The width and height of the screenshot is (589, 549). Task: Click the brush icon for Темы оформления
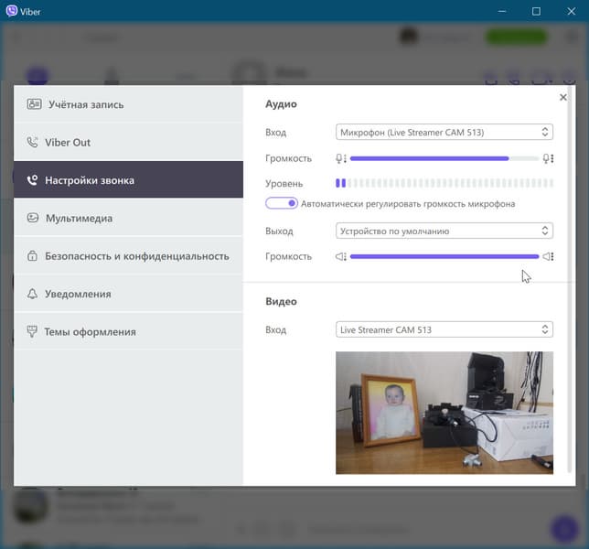[32, 331]
